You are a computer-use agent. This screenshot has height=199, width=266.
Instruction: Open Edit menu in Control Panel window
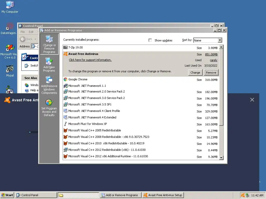pyautogui.click(x=31, y=32)
